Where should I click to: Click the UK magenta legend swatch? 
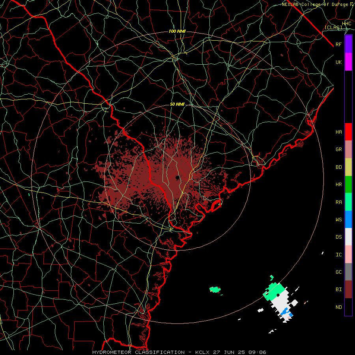coord(348,62)
